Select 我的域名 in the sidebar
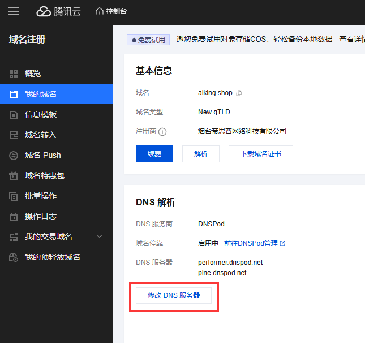This screenshot has width=365, height=343. tap(57, 94)
